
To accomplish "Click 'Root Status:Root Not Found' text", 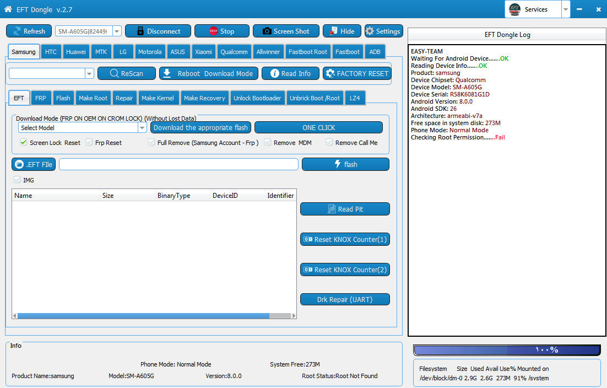I will click(x=339, y=376).
